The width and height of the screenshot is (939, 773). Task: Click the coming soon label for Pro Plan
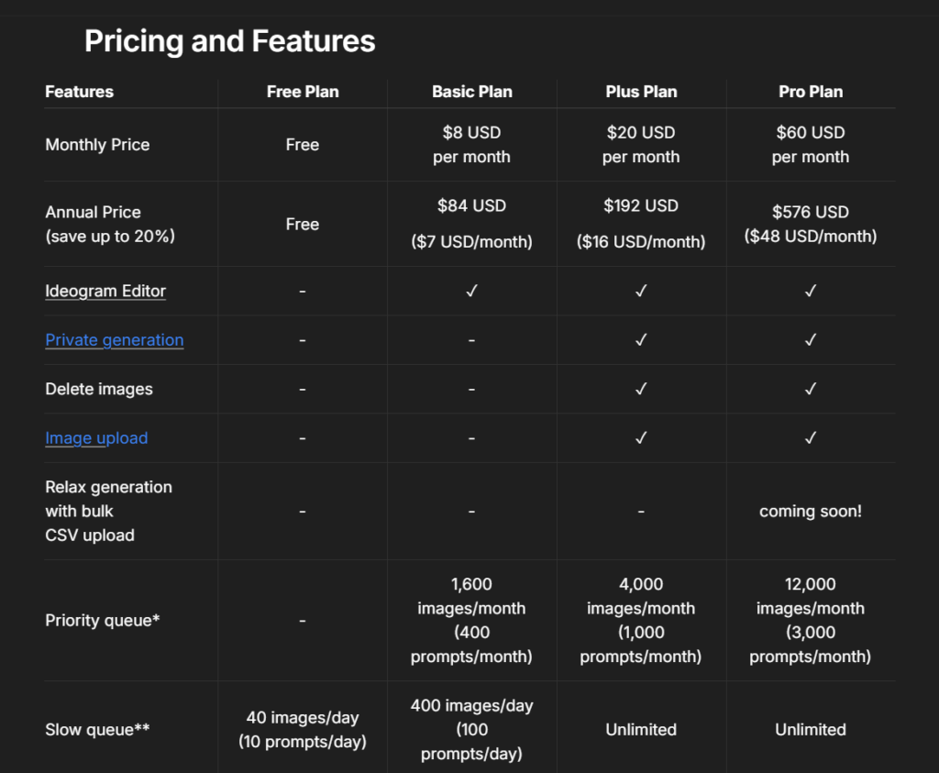(811, 511)
